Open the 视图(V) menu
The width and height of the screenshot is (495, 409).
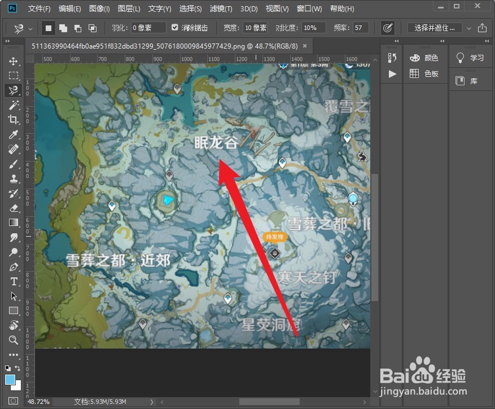[277, 8]
